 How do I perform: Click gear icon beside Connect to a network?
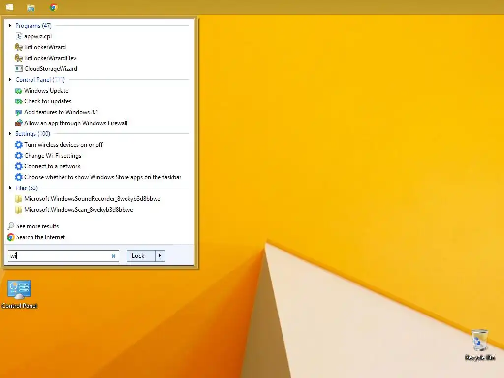coord(19,166)
